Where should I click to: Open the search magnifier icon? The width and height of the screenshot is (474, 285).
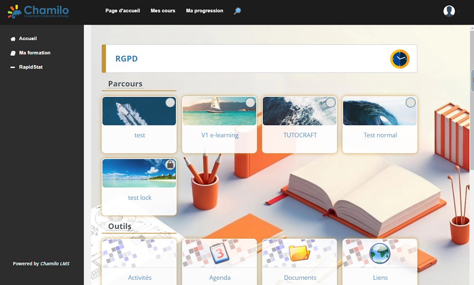point(237,11)
